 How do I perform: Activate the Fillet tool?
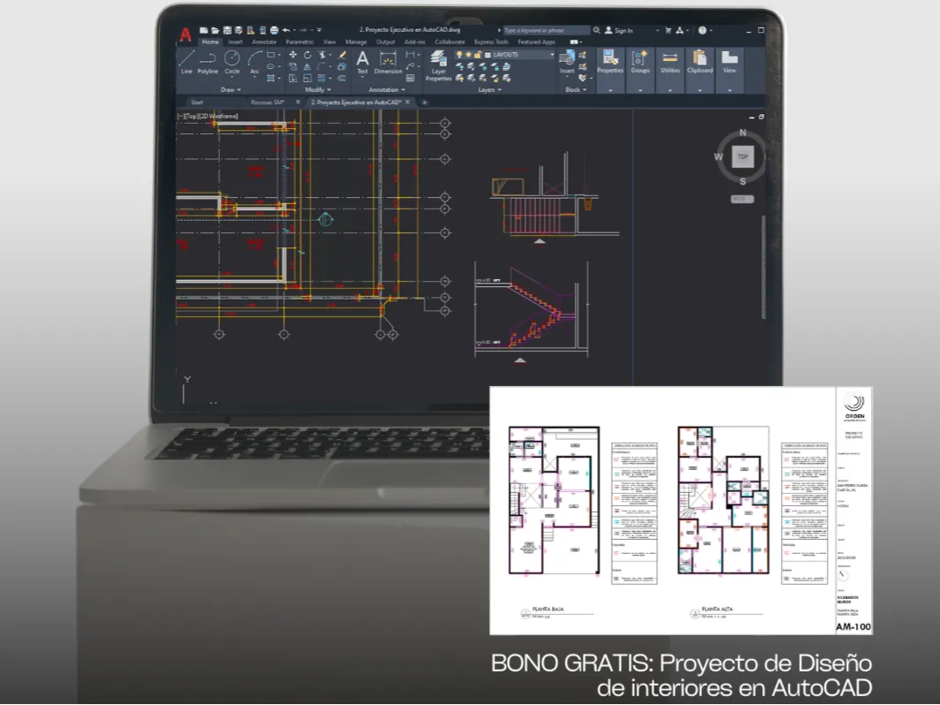(323, 66)
